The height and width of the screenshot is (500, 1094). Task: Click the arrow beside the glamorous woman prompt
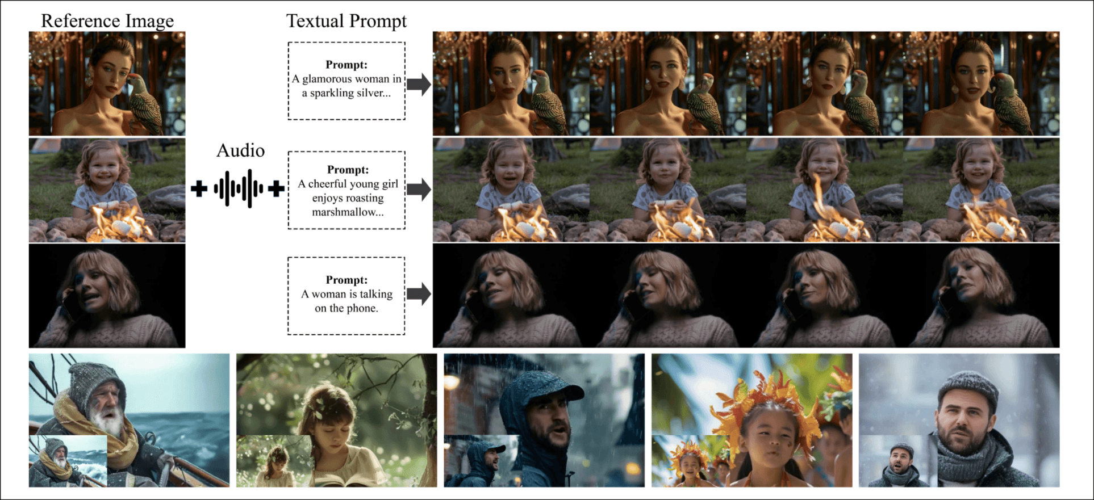tap(419, 85)
